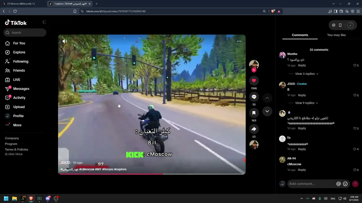Insert a mention with the @ icon
362x203 pixels.
coord(339,184)
